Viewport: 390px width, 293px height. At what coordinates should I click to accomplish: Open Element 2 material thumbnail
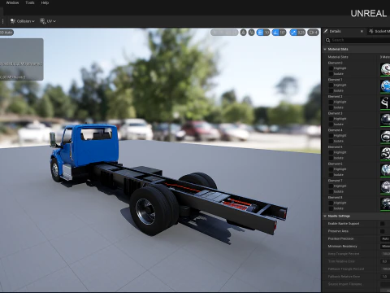coord(385,103)
